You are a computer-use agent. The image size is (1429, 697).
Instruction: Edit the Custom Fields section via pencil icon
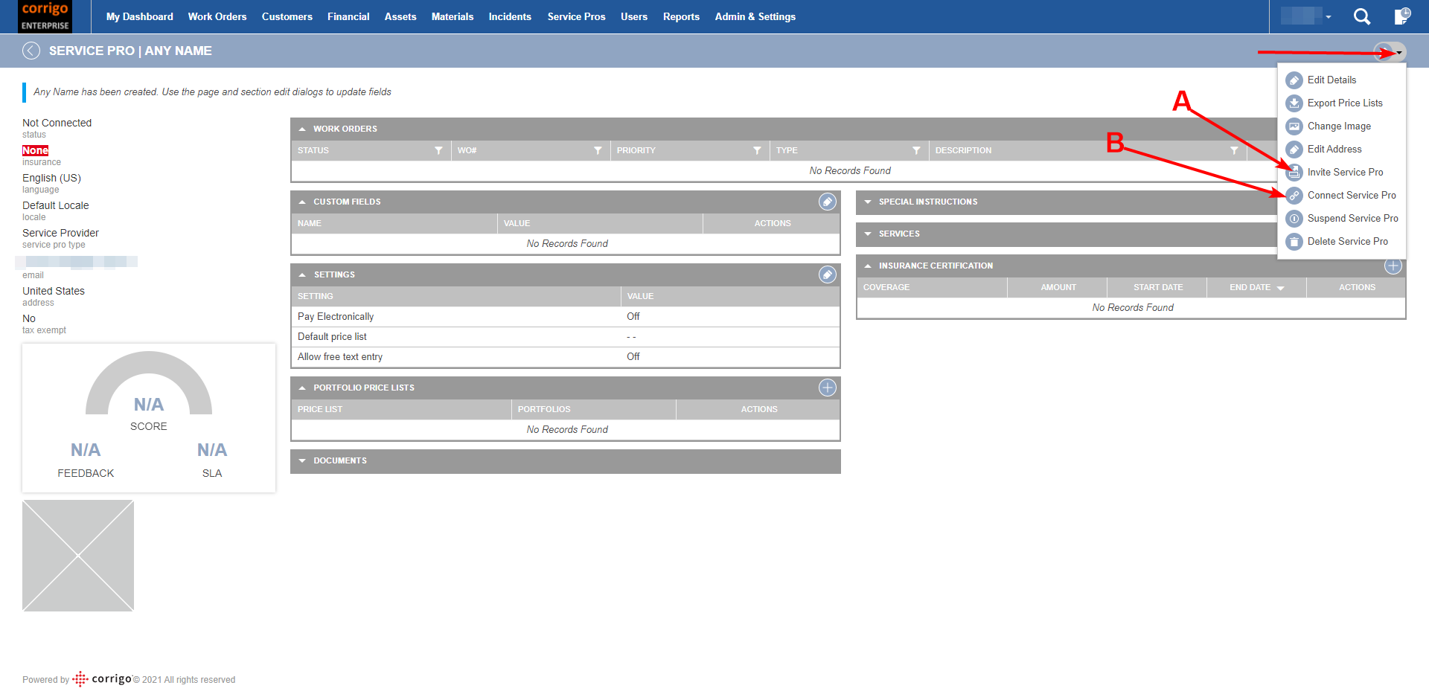[x=826, y=202]
